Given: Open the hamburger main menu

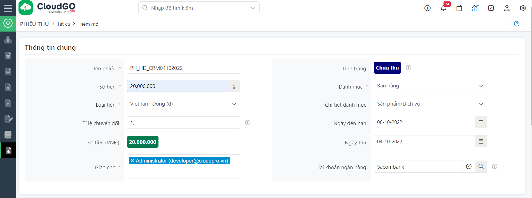Looking at the screenshot, I should tap(8, 8).
